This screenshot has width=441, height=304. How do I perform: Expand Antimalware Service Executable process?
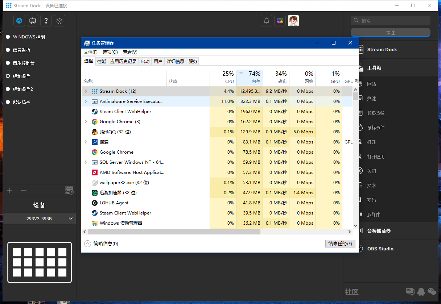point(86,101)
